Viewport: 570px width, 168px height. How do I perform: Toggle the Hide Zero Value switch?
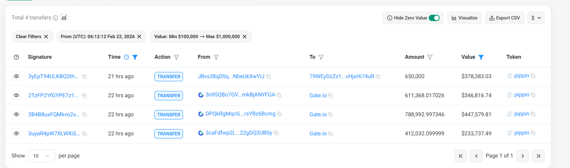[434, 18]
